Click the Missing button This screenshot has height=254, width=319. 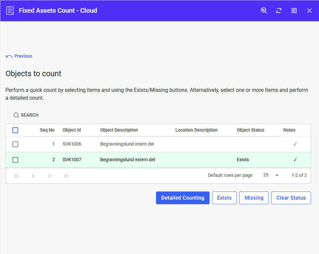click(254, 198)
